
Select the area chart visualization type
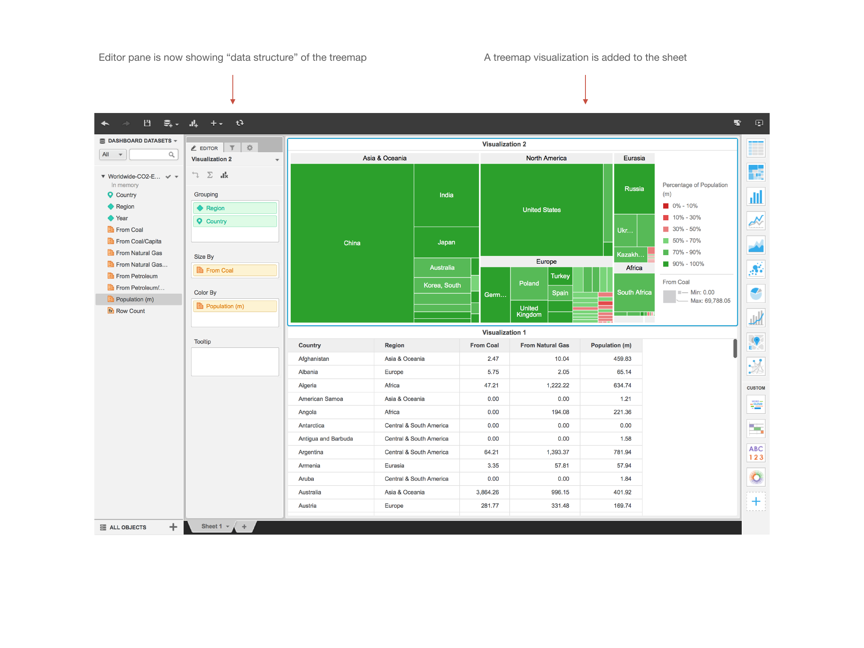click(x=755, y=245)
